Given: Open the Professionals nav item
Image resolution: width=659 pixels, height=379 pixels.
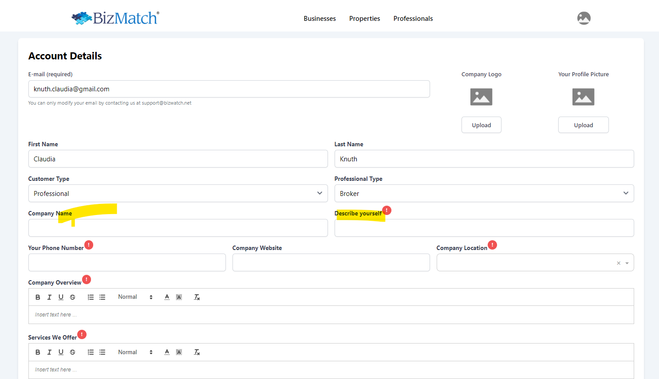Looking at the screenshot, I should 413,19.
